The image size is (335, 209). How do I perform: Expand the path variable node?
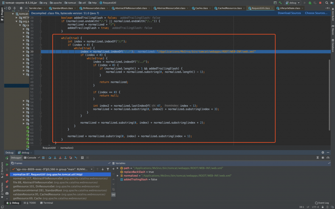118,168
